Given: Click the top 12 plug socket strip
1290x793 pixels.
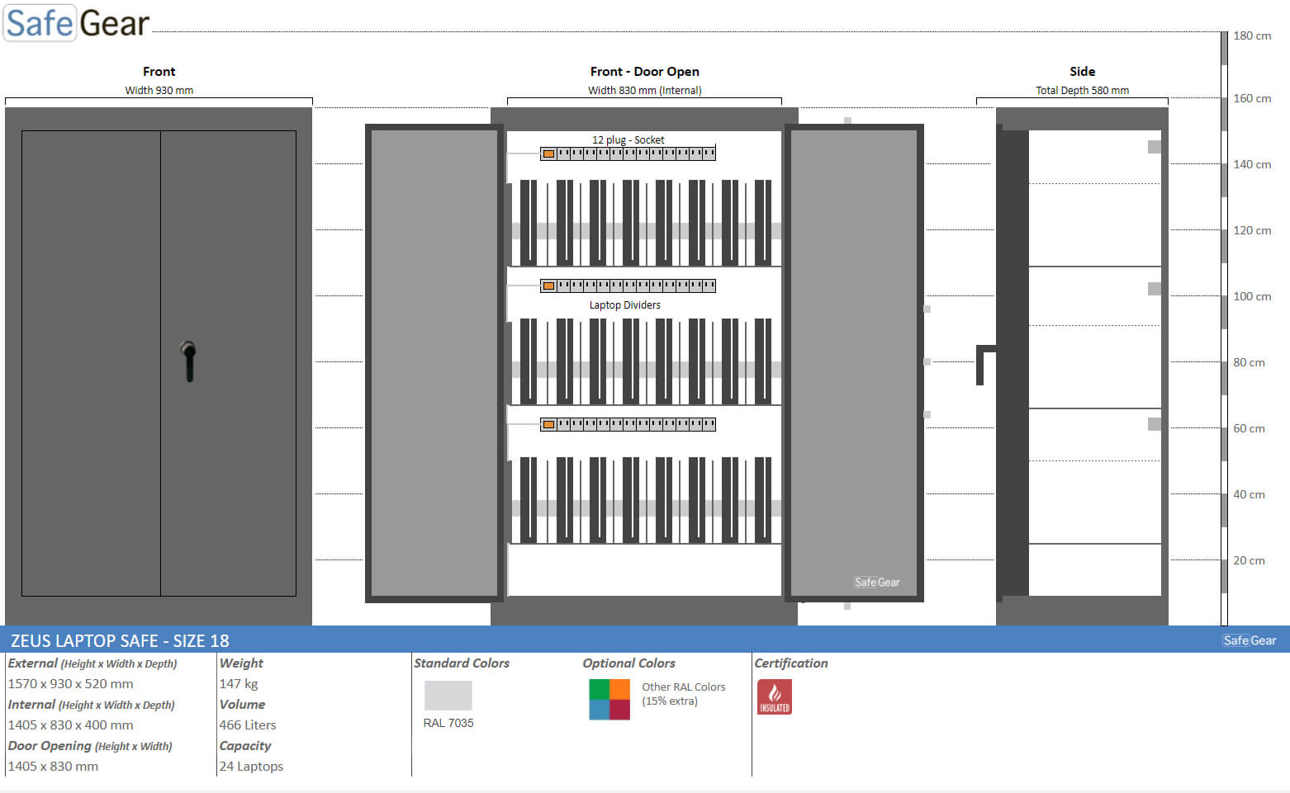Looking at the screenshot, I should click(x=628, y=153).
